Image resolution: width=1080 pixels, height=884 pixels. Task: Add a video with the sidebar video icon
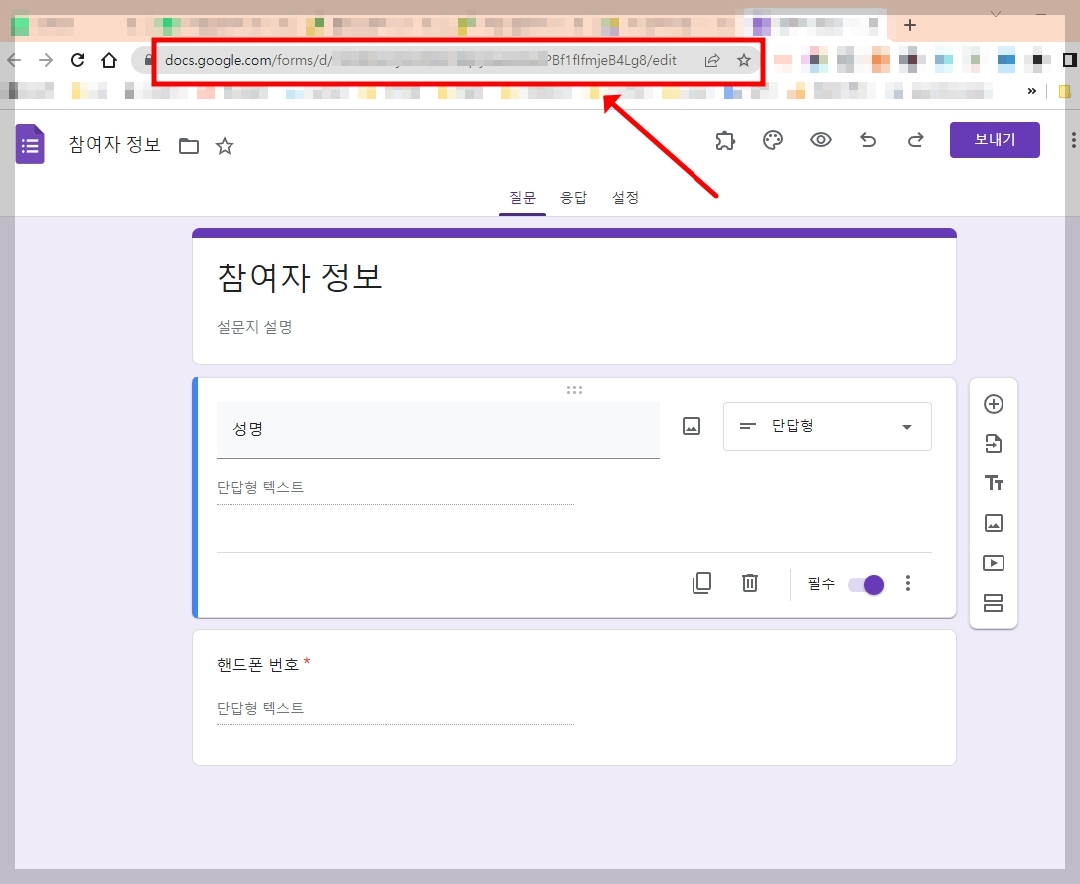pos(993,562)
